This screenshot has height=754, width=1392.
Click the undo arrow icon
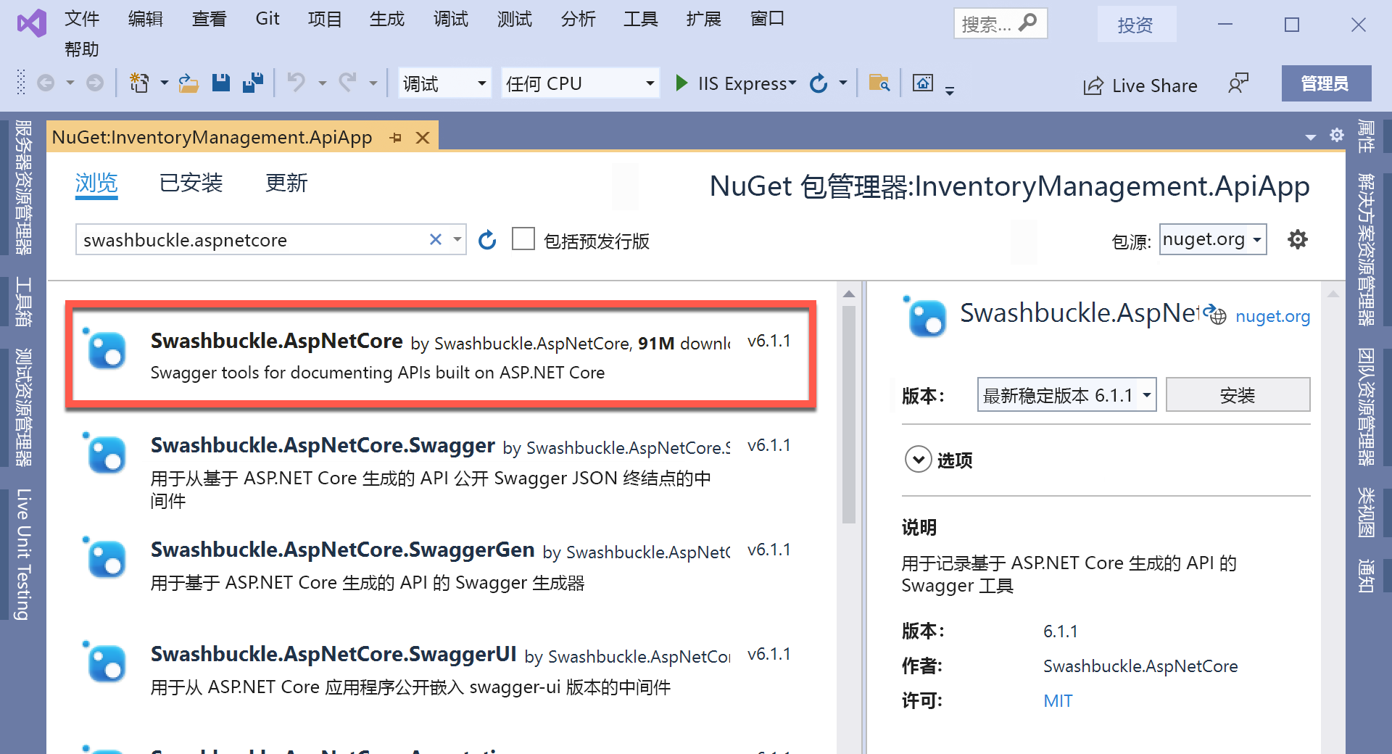(x=297, y=83)
